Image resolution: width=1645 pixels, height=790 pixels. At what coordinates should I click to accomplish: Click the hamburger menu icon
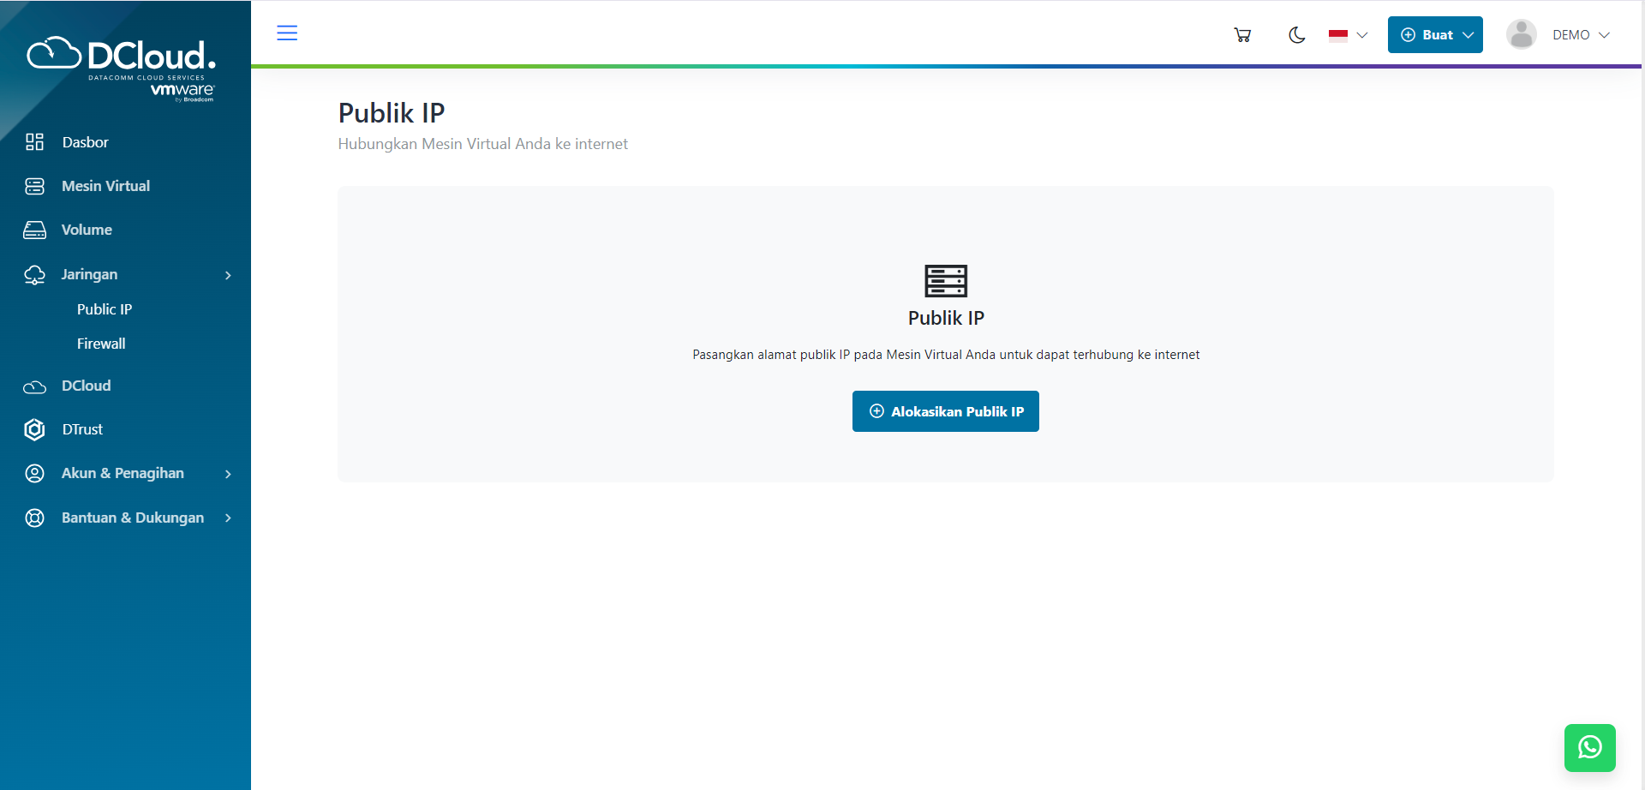coord(287,33)
